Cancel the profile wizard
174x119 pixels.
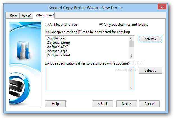(x=149, y=104)
